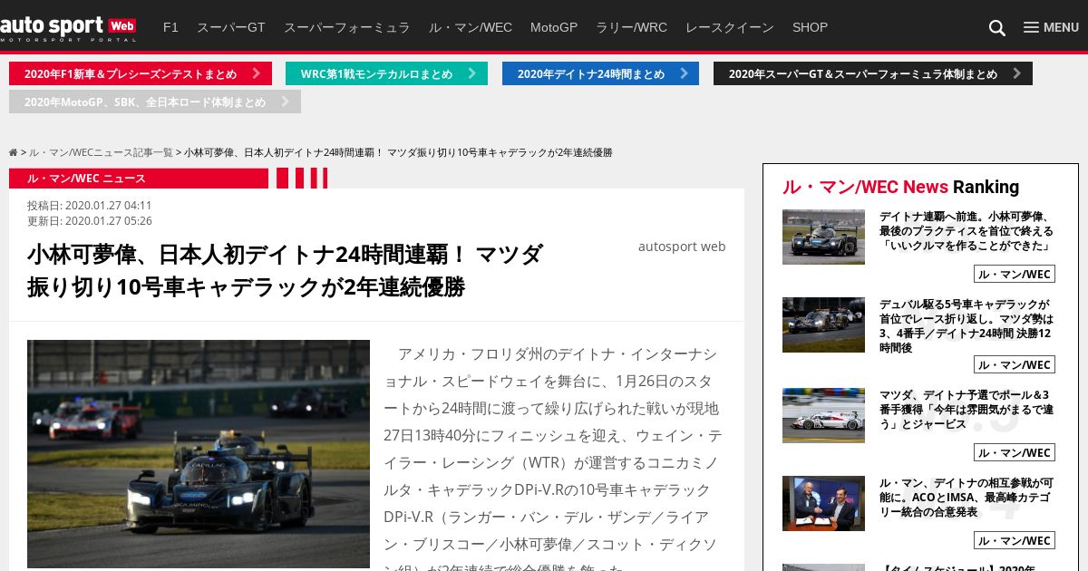1088x571 pixels.
Task: Open ル・マン/WEC navigation item
Action: (471, 27)
